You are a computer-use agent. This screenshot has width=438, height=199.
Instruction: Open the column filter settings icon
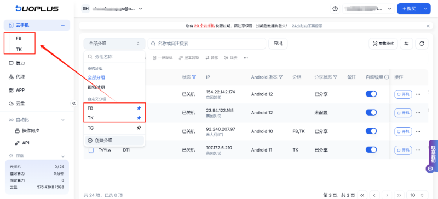coord(406,44)
